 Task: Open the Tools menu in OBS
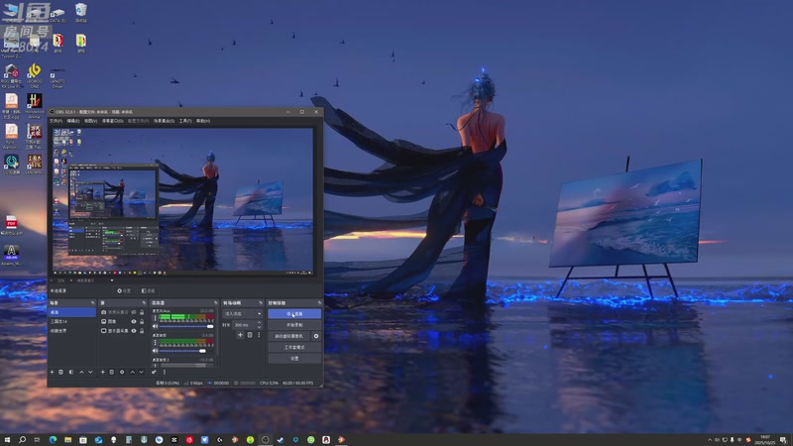click(x=185, y=121)
